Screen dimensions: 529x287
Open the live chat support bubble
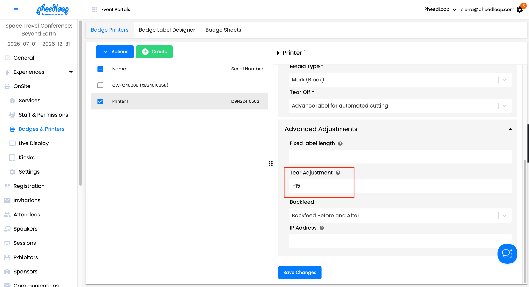507,254
